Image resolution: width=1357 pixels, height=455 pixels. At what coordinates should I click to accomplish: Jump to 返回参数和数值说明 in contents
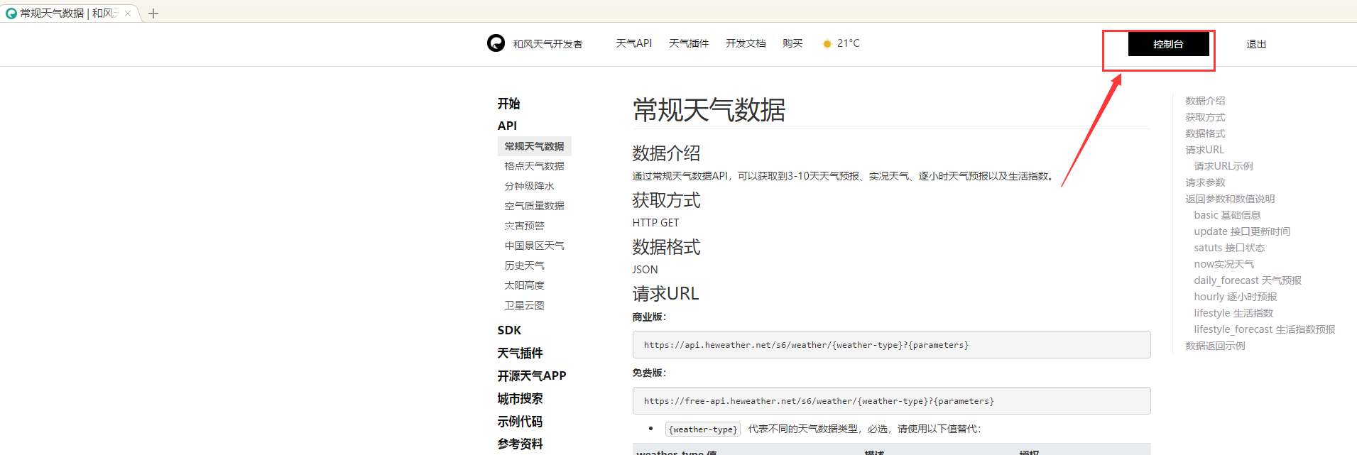click(1230, 199)
